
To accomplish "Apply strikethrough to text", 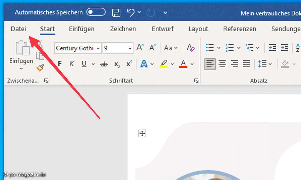I will pyautogui.click(x=104, y=64).
